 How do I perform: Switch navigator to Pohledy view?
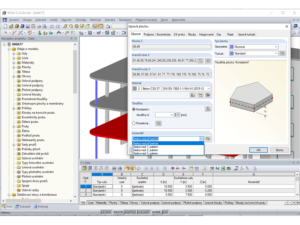(41, 206)
